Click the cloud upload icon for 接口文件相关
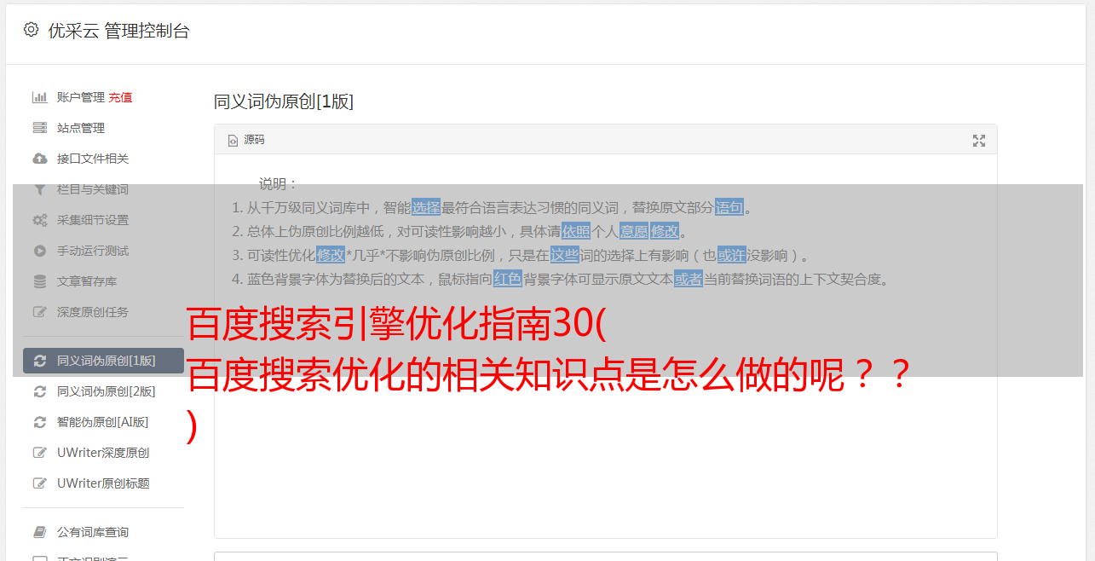Viewport: 1095px width, 561px height. click(x=39, y=159)
